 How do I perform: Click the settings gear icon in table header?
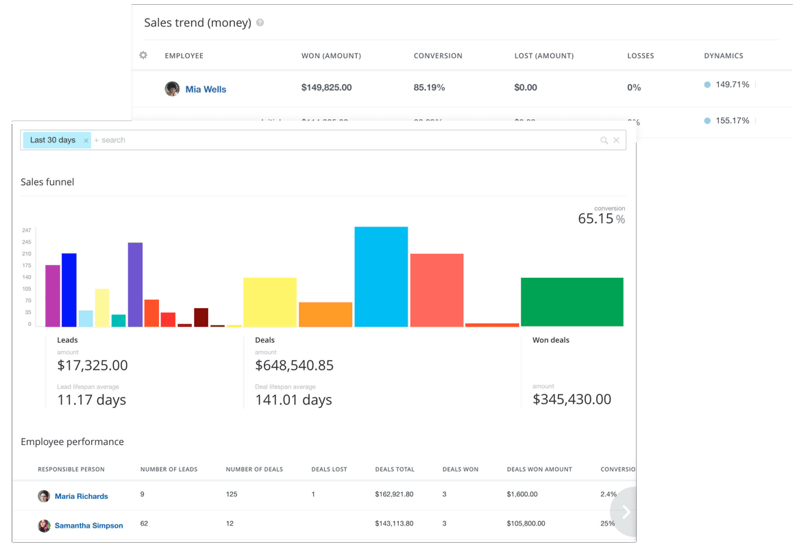click(x=143, y=55)
